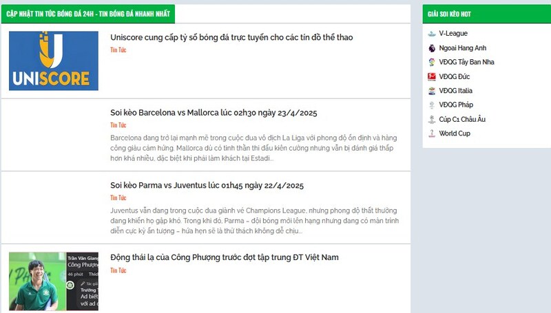Click the Bundesliga icon beside VĐQG Đức

(432, 76)
